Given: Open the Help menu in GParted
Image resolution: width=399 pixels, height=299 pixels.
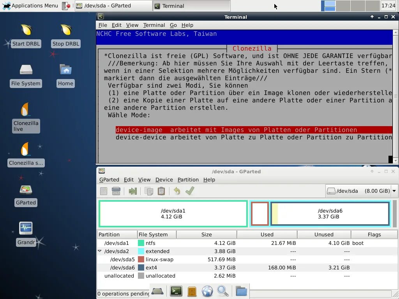Looking at the screenshot, I should point(209,179).
